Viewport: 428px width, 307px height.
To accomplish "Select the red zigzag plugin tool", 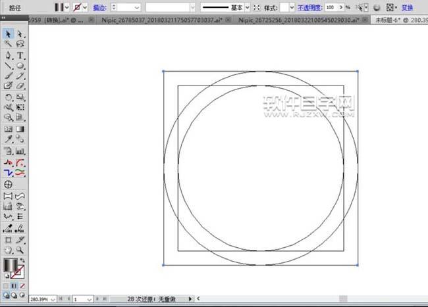I will click(8, 162).
